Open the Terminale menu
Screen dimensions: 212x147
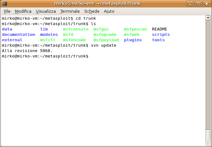(x=70, y=11)
